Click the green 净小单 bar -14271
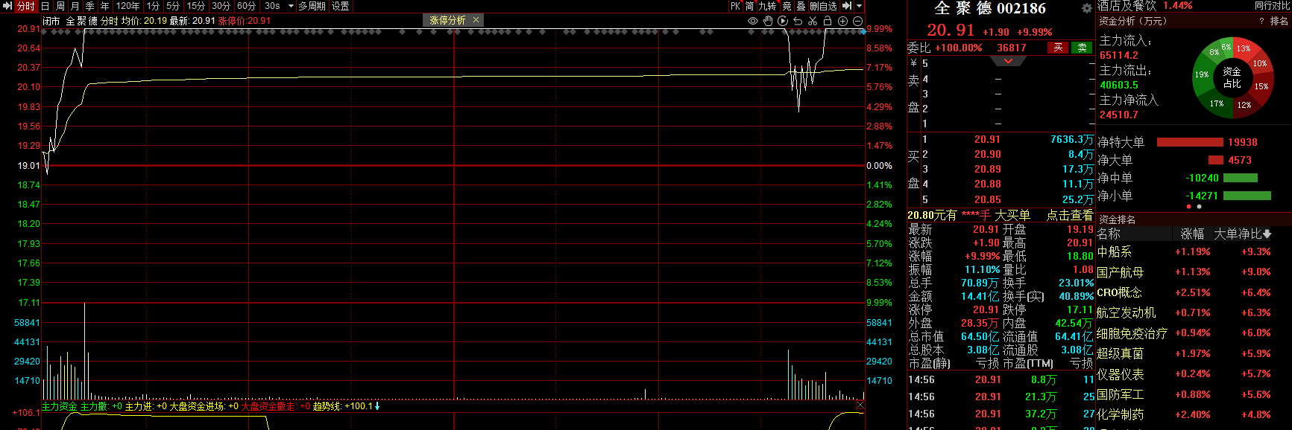This screenshot has width=1292, height=430. 1247,196
